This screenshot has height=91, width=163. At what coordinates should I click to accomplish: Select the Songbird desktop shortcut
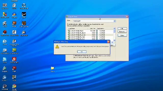[5, 69]
